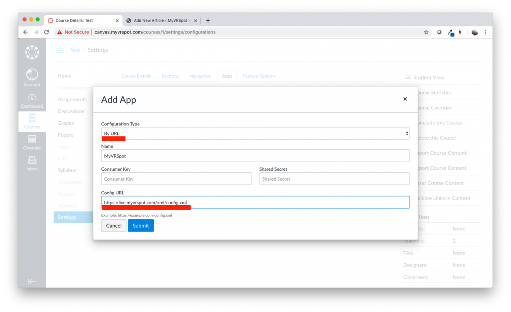Viewport: 511px width, 312px height.
Task: Collapse the global navigation sidebar arrow
Action: coord(32,282)
